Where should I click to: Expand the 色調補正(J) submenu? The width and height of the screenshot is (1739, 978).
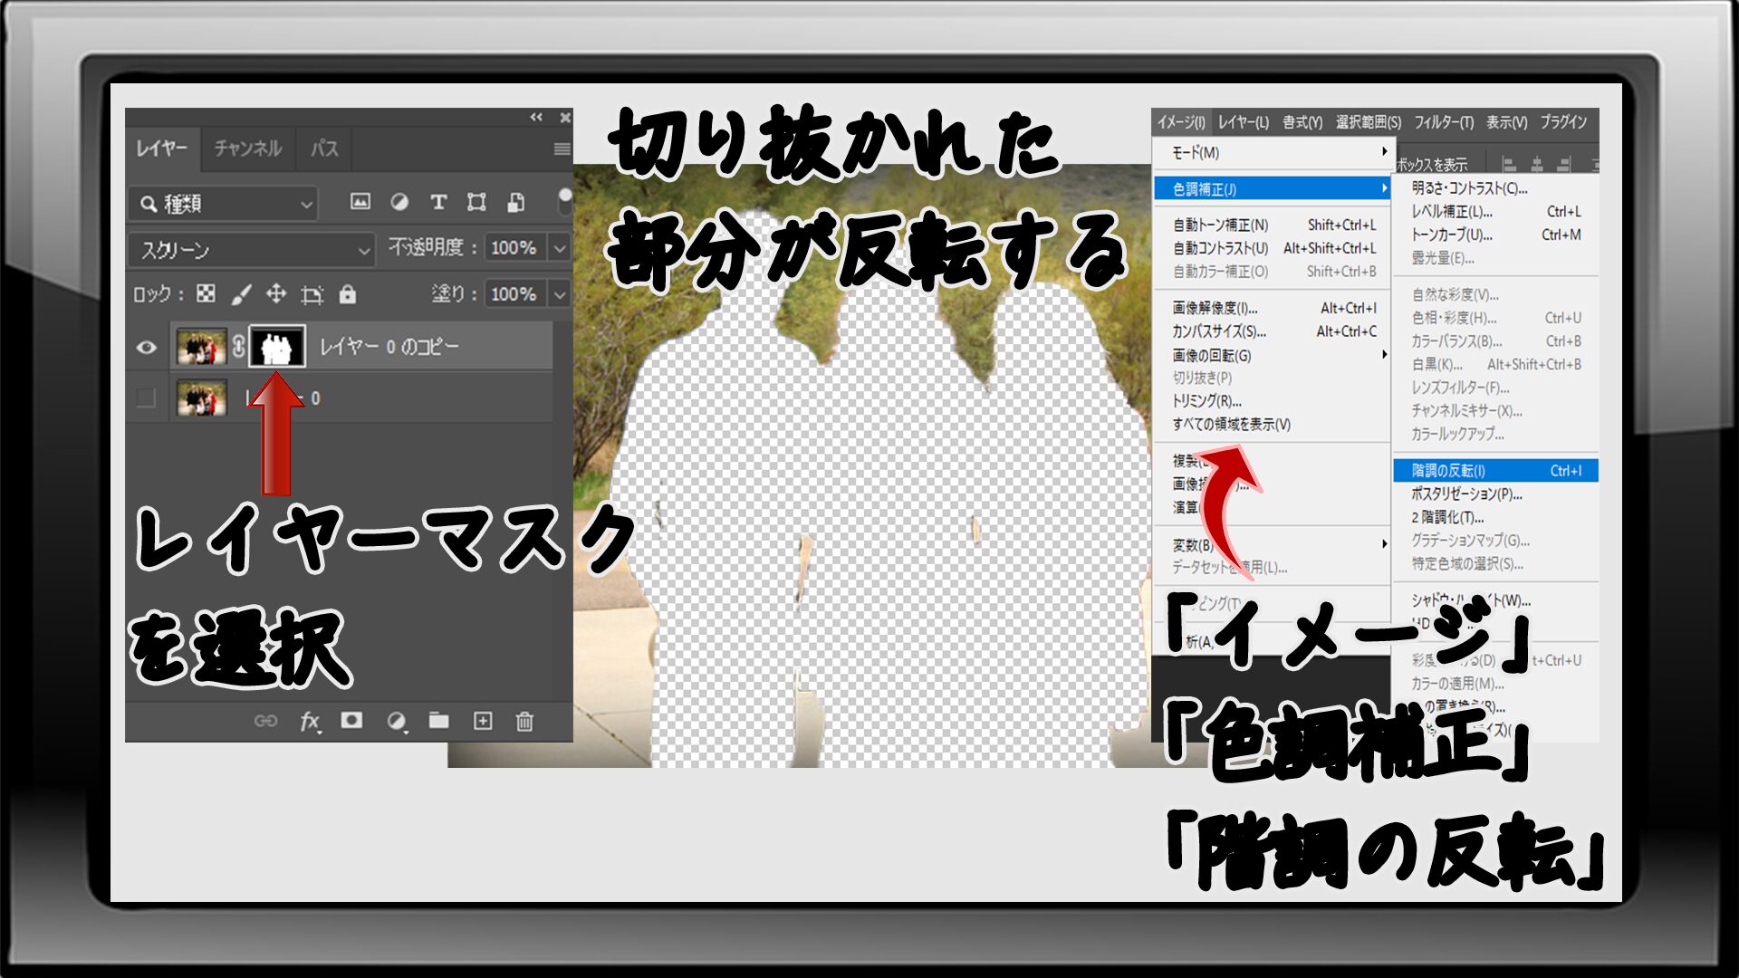1273,189
